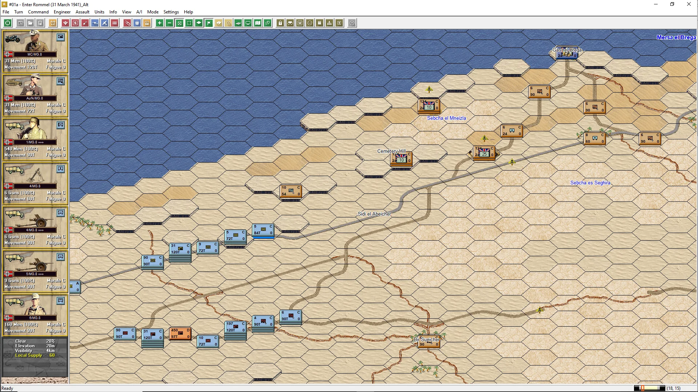Image resolution: width=698 pixels, height=392 pixels.
Task: Click the padlock toolbar icon
Action: click(x=280, y=23)
